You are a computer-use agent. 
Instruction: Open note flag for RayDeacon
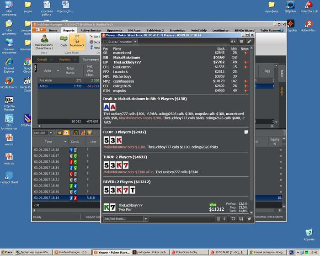[246, 67]
